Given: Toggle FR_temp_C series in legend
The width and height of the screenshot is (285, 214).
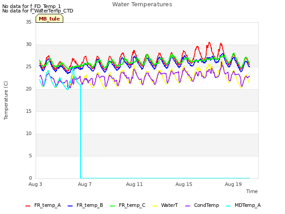Looking at the screenshot, I should click(128, 205).
